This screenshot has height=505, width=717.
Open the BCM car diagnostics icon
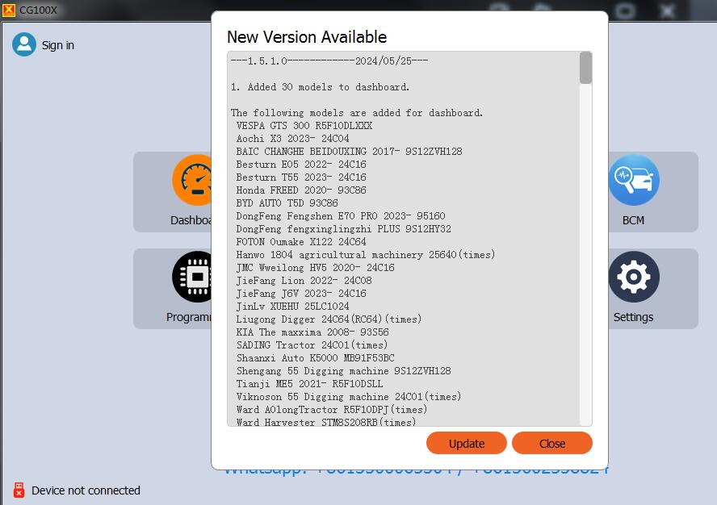tap(634, 180)
